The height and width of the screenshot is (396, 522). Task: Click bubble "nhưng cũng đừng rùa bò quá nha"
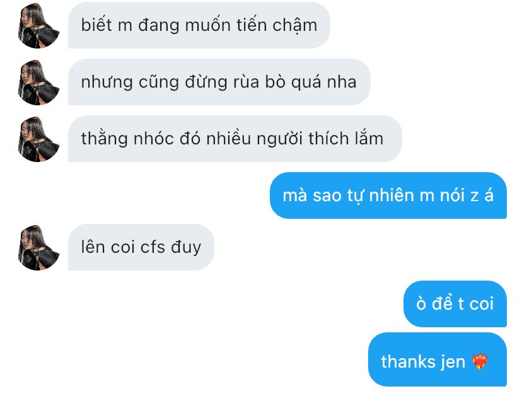click(219, 82)
